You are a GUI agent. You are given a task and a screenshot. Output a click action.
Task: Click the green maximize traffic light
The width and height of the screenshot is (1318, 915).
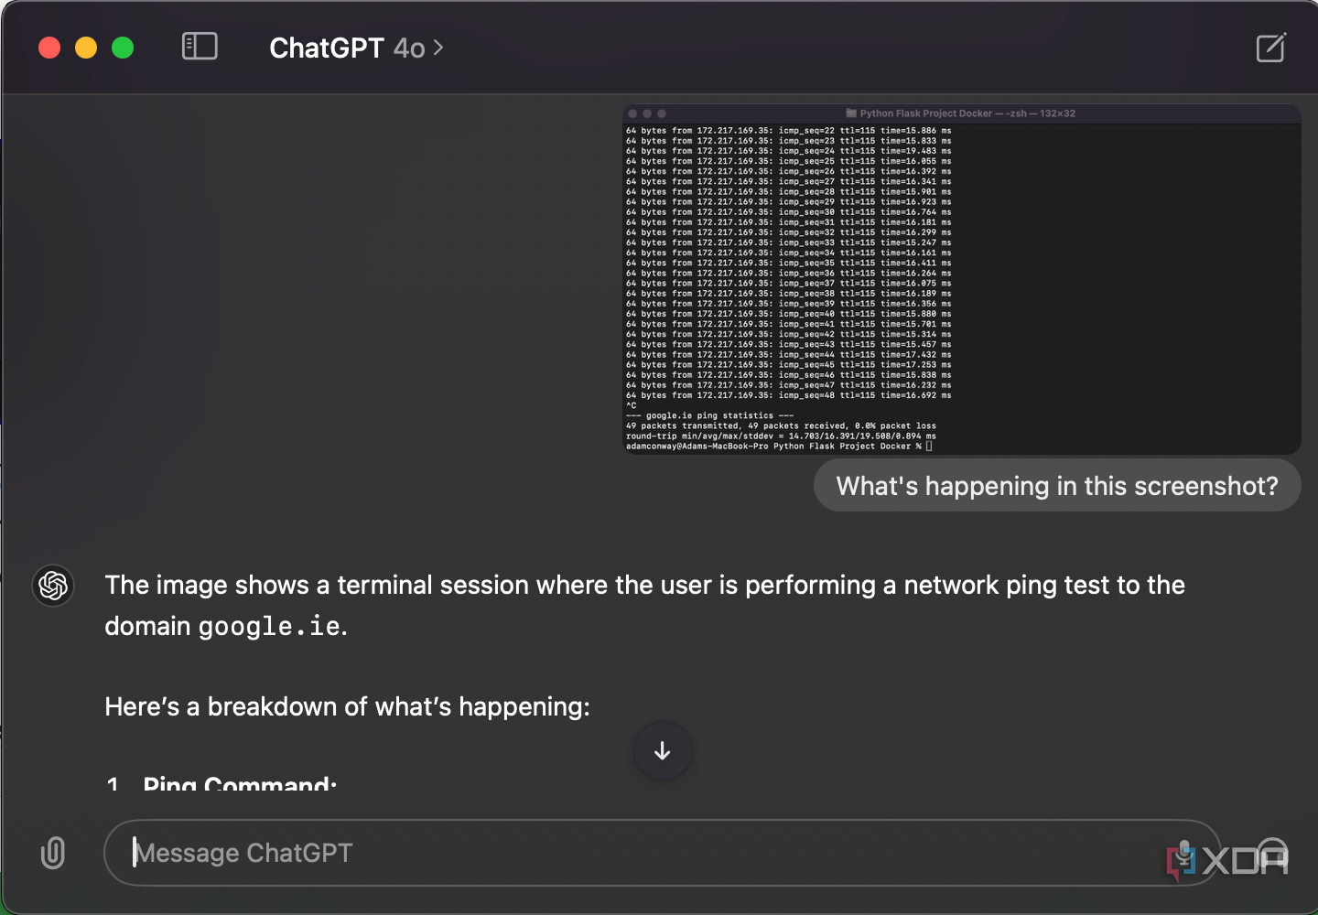pos(123,47)
